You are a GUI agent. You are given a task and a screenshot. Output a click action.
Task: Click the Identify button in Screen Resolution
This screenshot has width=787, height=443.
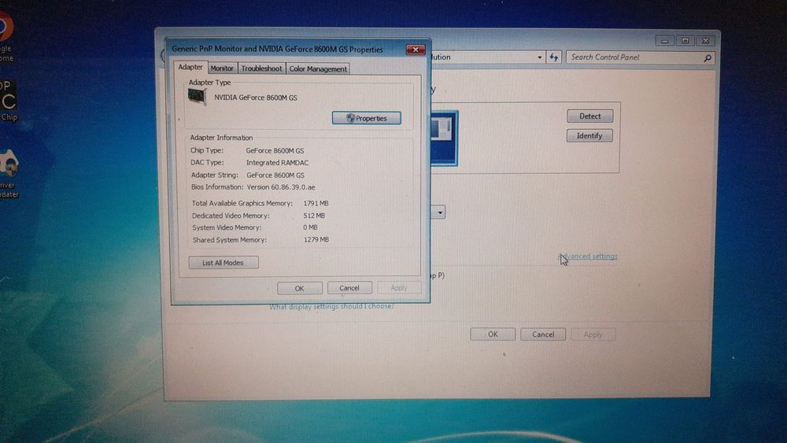(589, 135)
